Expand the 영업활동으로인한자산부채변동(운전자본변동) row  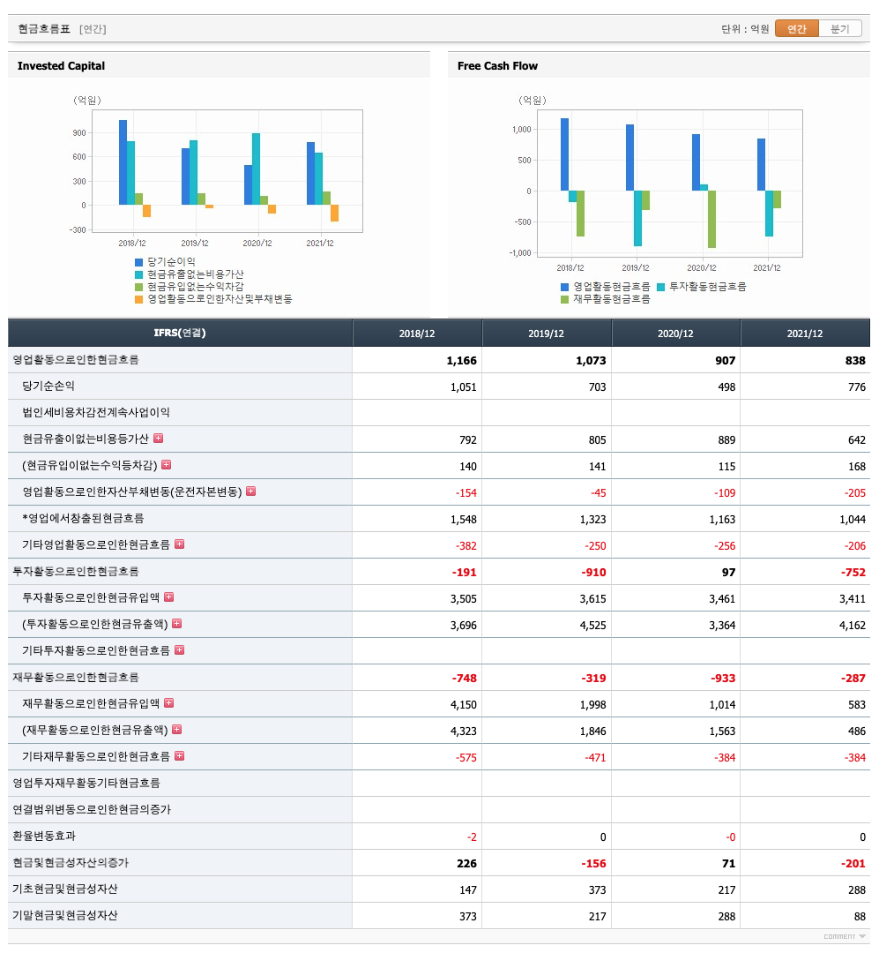tap(251, 492)
